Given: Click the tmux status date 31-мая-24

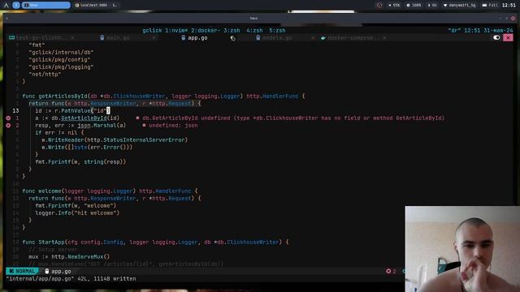Looking at the screenshot, I should [498, 31].
